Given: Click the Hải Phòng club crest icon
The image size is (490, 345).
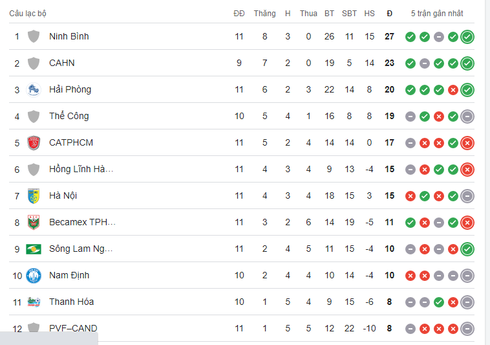Looking at the screenshot, I should [34, 90].
